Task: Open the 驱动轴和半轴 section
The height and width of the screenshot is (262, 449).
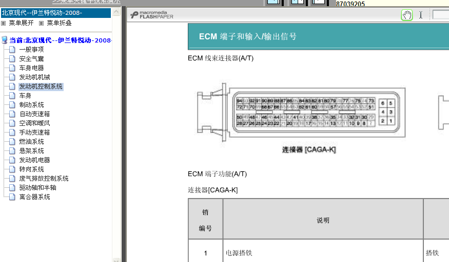Action: pos(38,187)
